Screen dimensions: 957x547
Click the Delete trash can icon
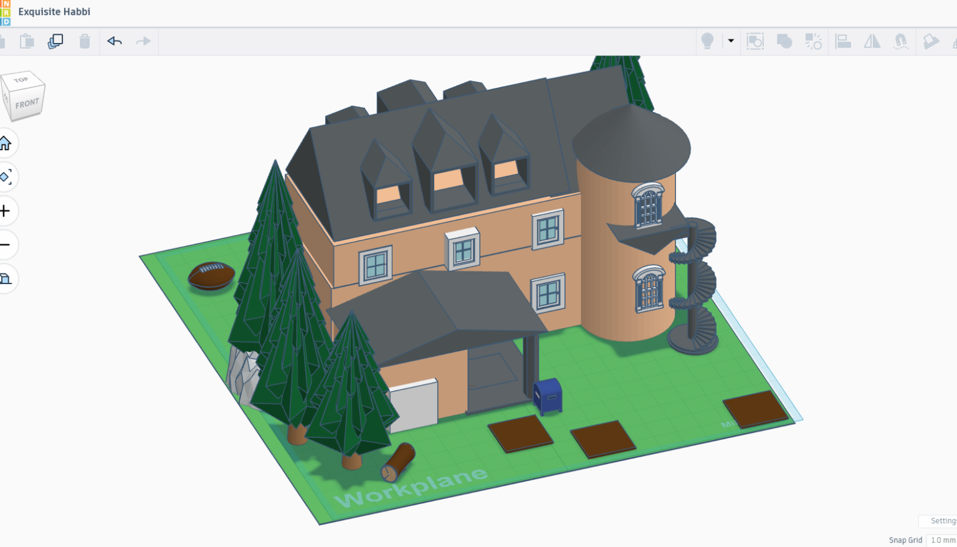[85, 41]
